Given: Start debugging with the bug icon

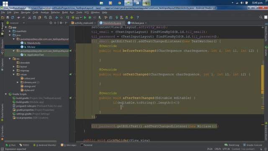Looking at the screenshot, I should [x=90, y=18].
